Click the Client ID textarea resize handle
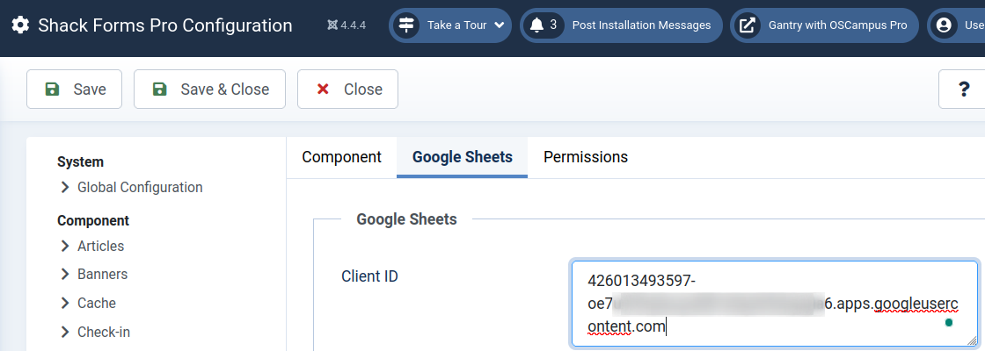Image resolution: width=985 pixels, height=351 pixels. (x=971, y=340)
